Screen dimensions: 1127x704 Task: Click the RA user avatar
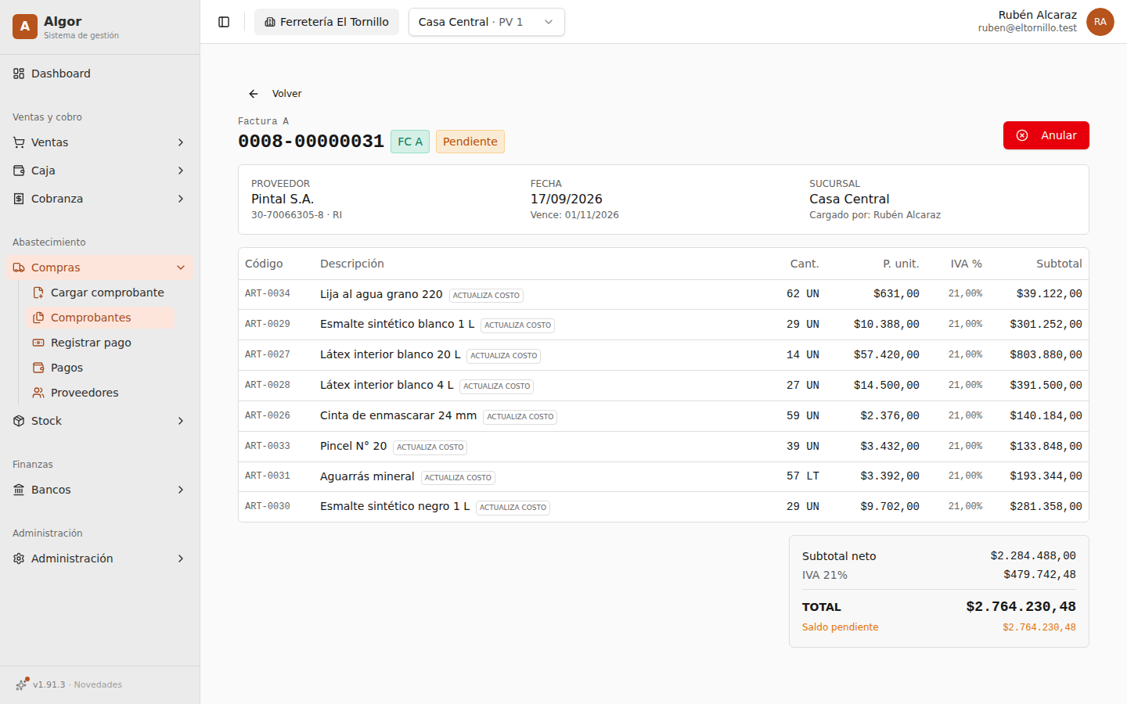1100,22
